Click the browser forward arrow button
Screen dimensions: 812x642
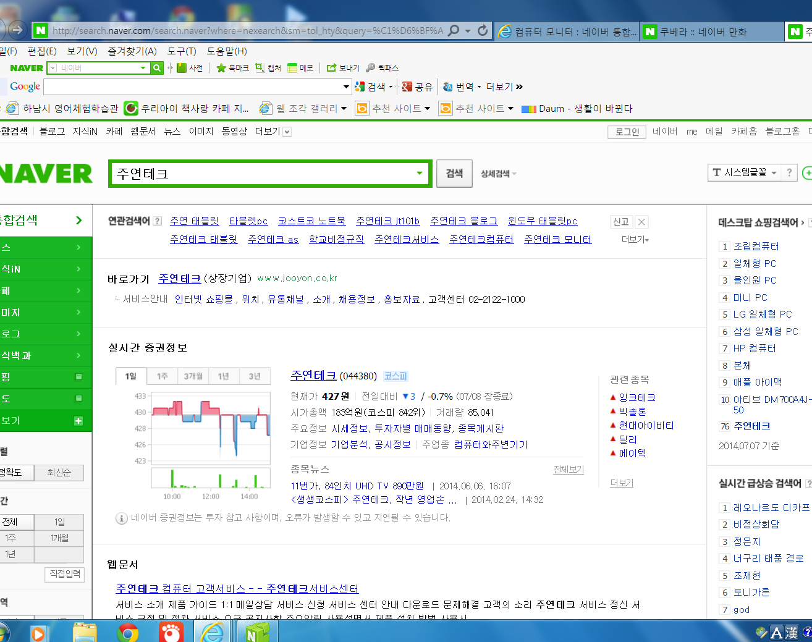click(17, 30)
